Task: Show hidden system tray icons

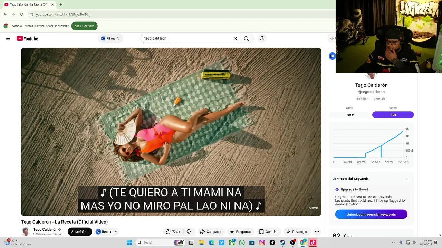Action: click(393, 242)
